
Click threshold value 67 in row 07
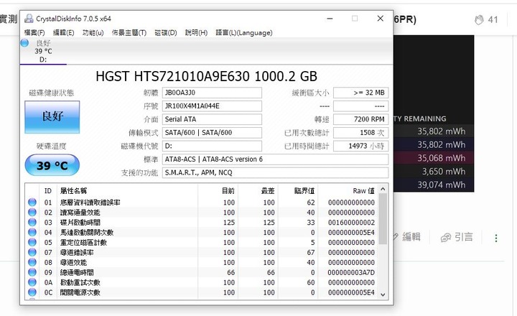pos(311,252)
